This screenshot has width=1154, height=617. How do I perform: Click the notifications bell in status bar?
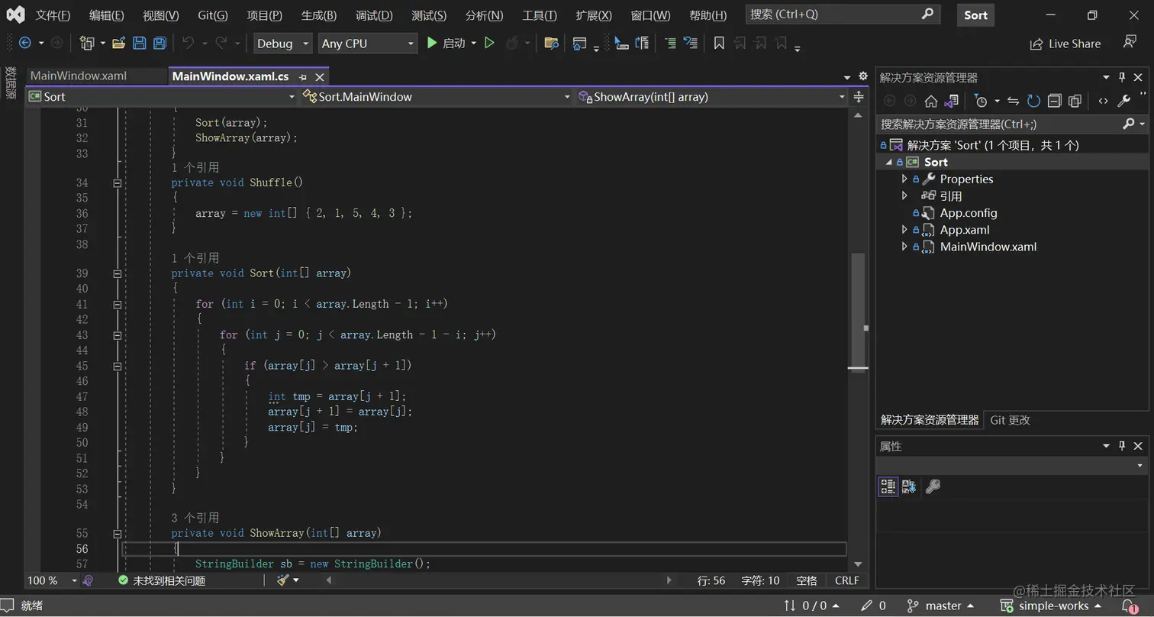click(1129, 606)
